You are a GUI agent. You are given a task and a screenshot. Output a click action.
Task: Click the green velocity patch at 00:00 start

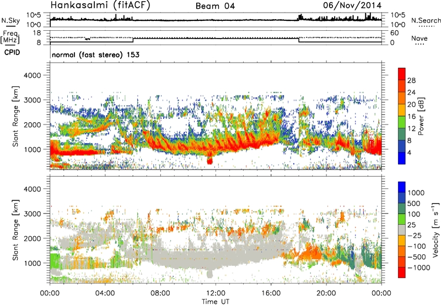click(x=55, y=261)
